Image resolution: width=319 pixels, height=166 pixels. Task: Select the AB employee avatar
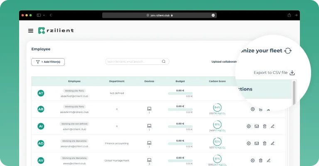pyautogui.click(x=41, y=109)
